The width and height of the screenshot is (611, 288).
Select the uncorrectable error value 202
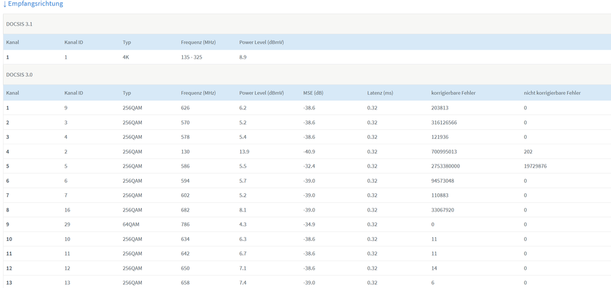coord(528,152)
